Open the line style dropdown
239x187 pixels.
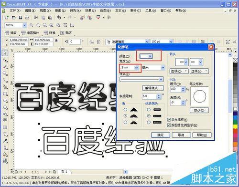(161, 79)
